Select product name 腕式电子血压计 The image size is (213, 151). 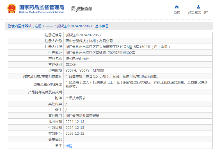pyautogui.click(x=77, y=59)
